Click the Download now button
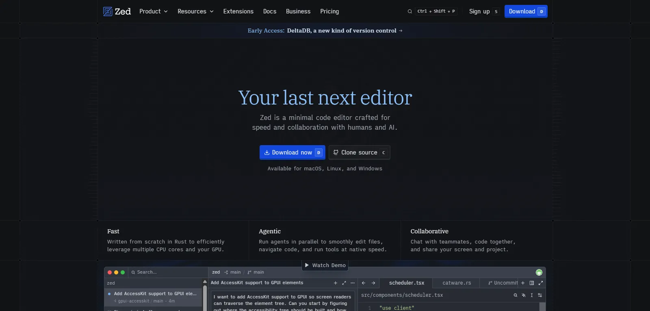This screenshot has height=311, width=650. tap(292, 152)
